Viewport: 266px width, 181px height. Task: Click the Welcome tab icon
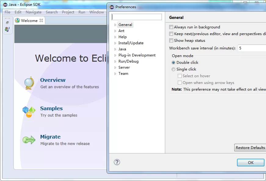click(17, 20)
